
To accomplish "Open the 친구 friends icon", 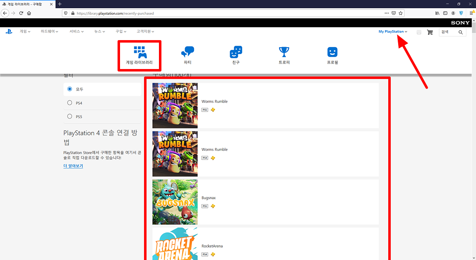I will [236, 55].
